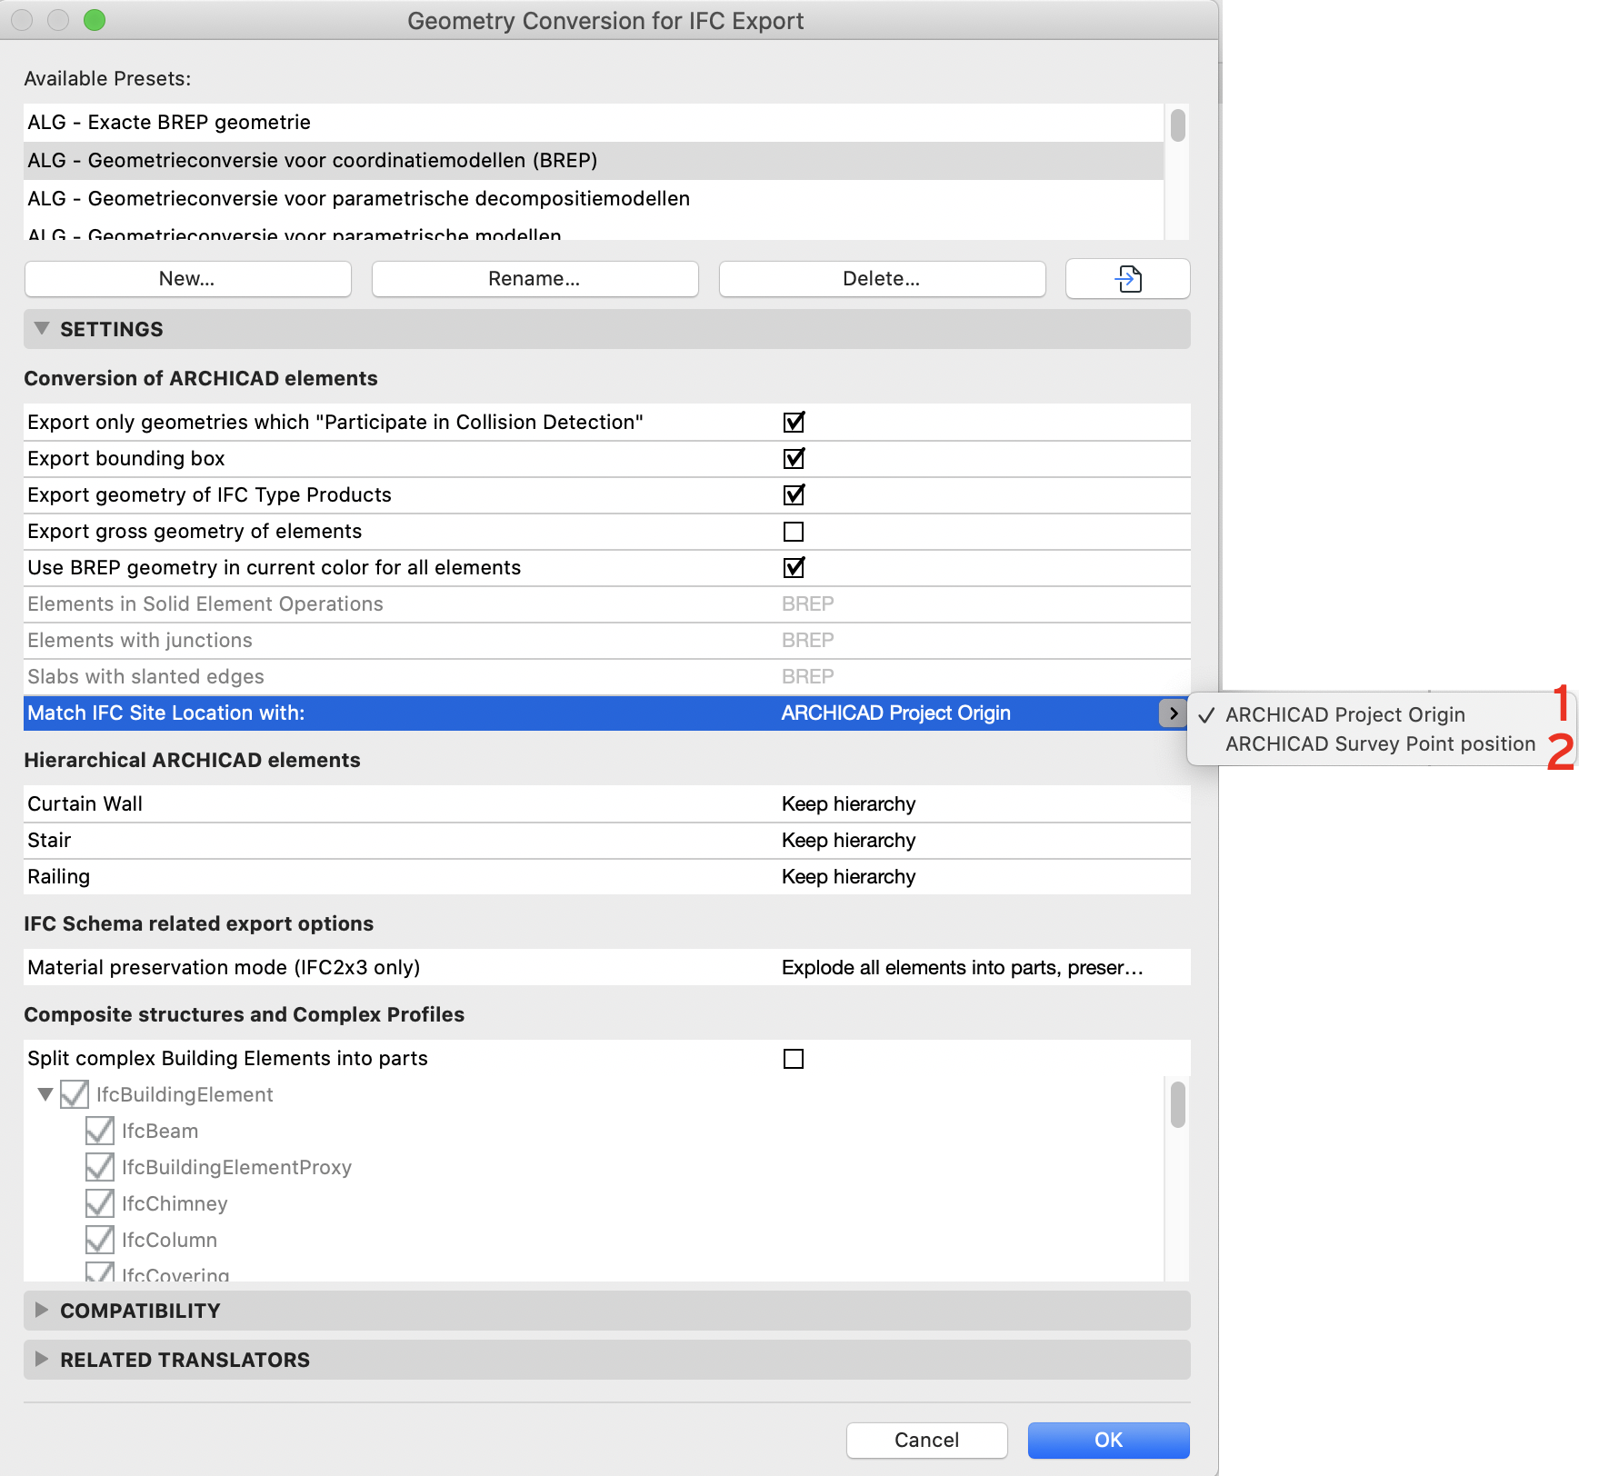
Task: Click Material preservation mode (IFC2x3 only) label
Action: tap(224, 968)
